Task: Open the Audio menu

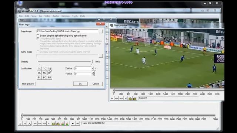Action: (56, 16)
